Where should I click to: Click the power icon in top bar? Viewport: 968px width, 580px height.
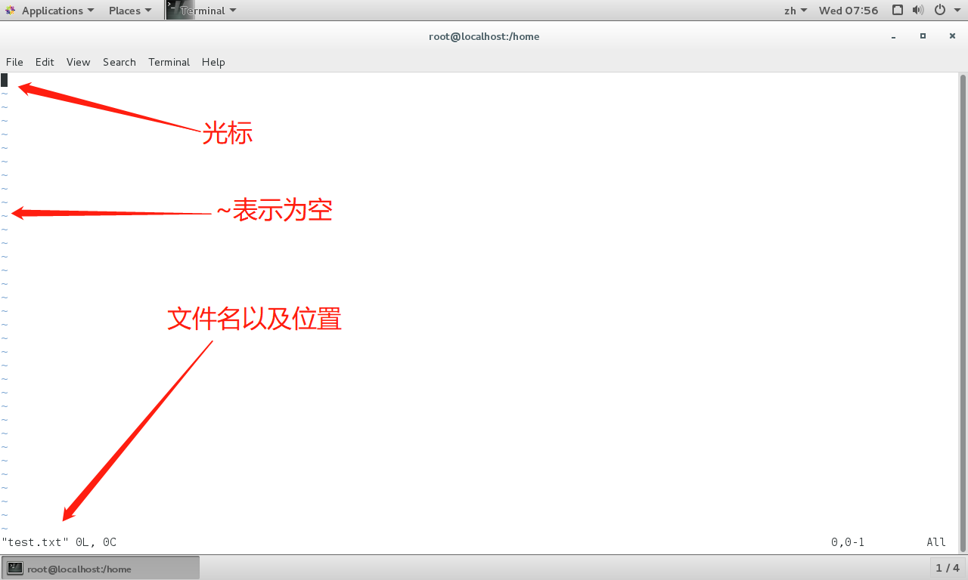coord(940,11)
